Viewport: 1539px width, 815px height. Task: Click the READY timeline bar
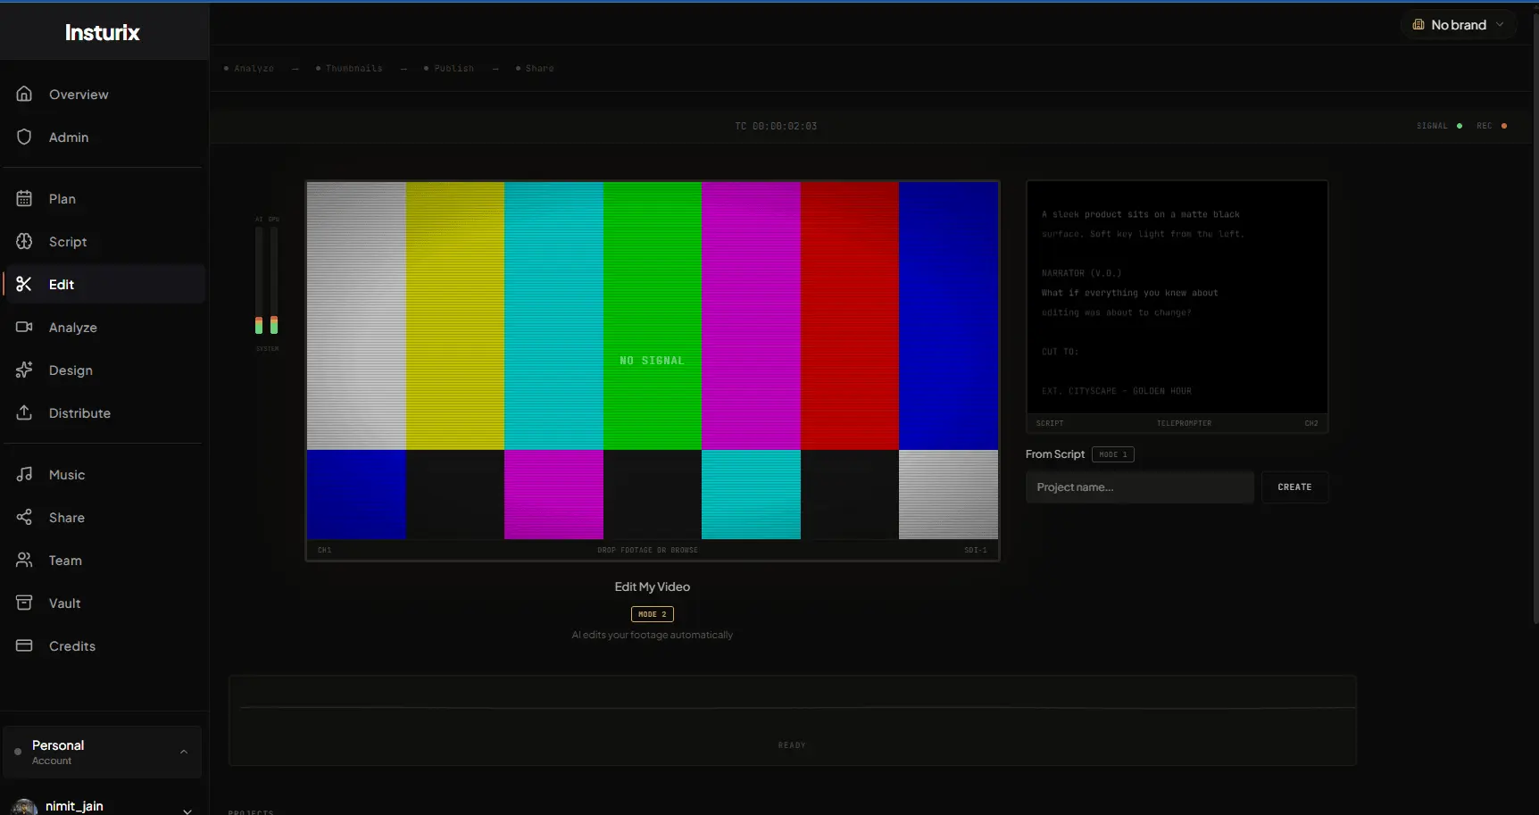pos(792,721)
